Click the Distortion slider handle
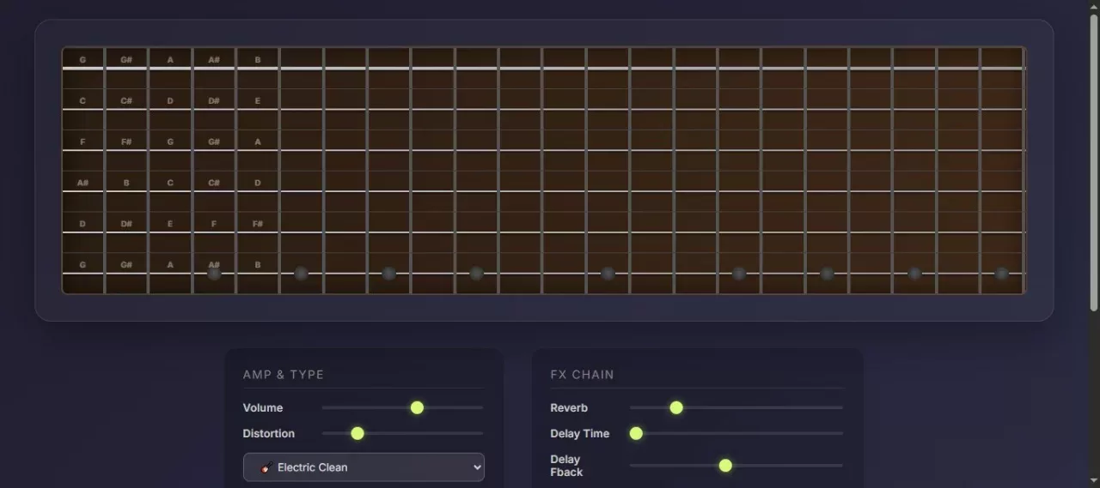This screenshot has width=1100, height=488. 357,433
